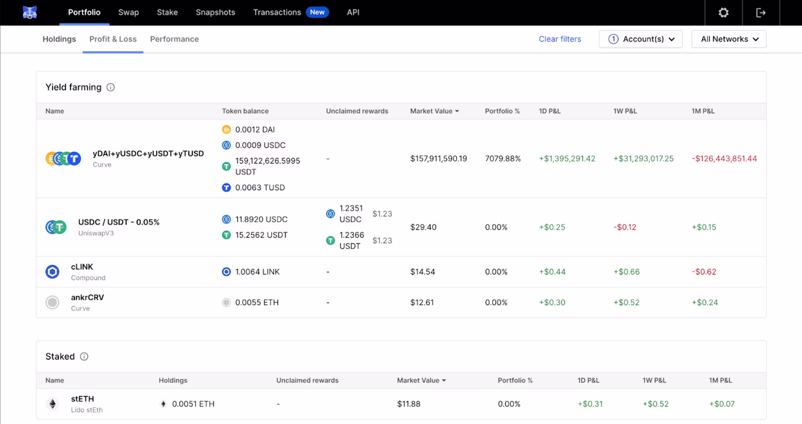Click the ankrCRV grey token icon

coord(52,303)
